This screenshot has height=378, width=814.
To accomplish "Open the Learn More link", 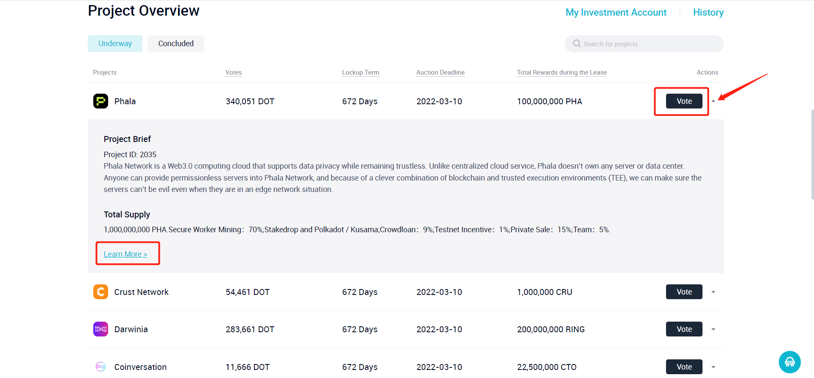I will click(x=125, y=254).
